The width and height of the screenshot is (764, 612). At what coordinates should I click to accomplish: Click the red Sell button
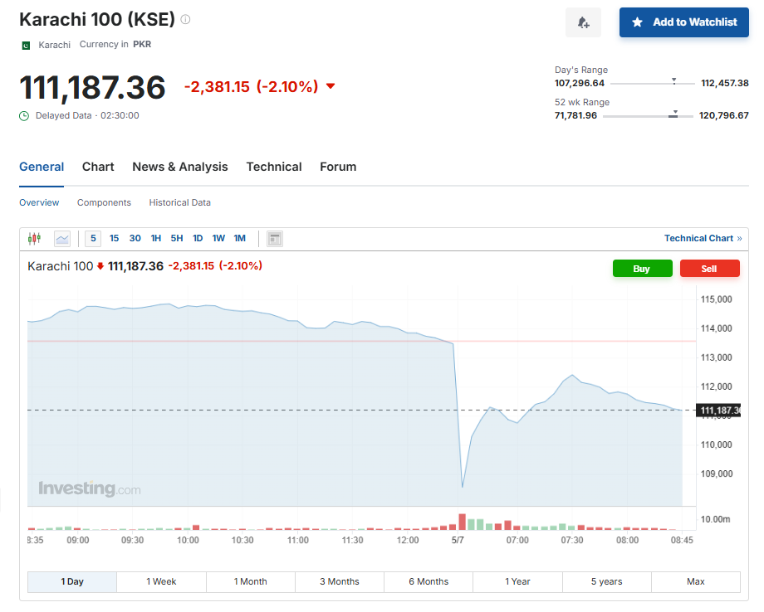(x=709, y=269)
